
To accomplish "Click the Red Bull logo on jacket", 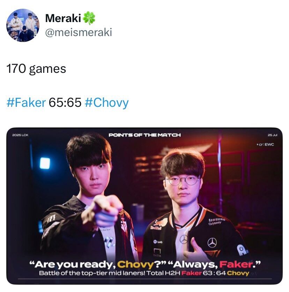I will [158, 224].
